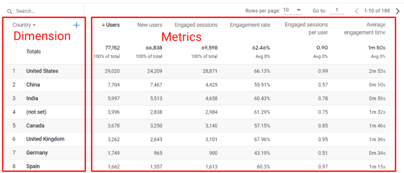
Task: Sort by Engaged sessions per user column
Action: [306, 29]
